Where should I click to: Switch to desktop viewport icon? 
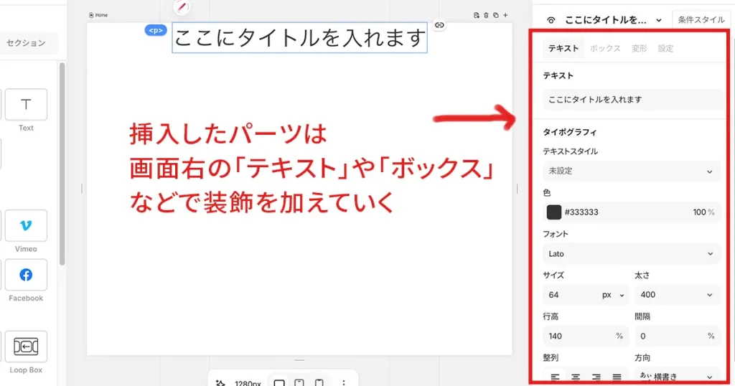(279, 382)
